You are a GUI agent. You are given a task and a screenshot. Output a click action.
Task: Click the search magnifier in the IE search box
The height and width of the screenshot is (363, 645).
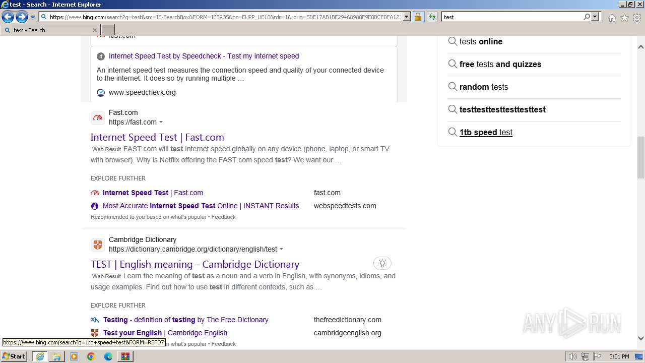587,17
